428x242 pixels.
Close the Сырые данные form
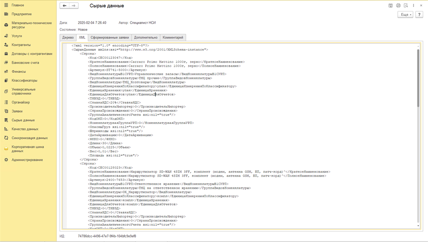(x=421, y=6)
